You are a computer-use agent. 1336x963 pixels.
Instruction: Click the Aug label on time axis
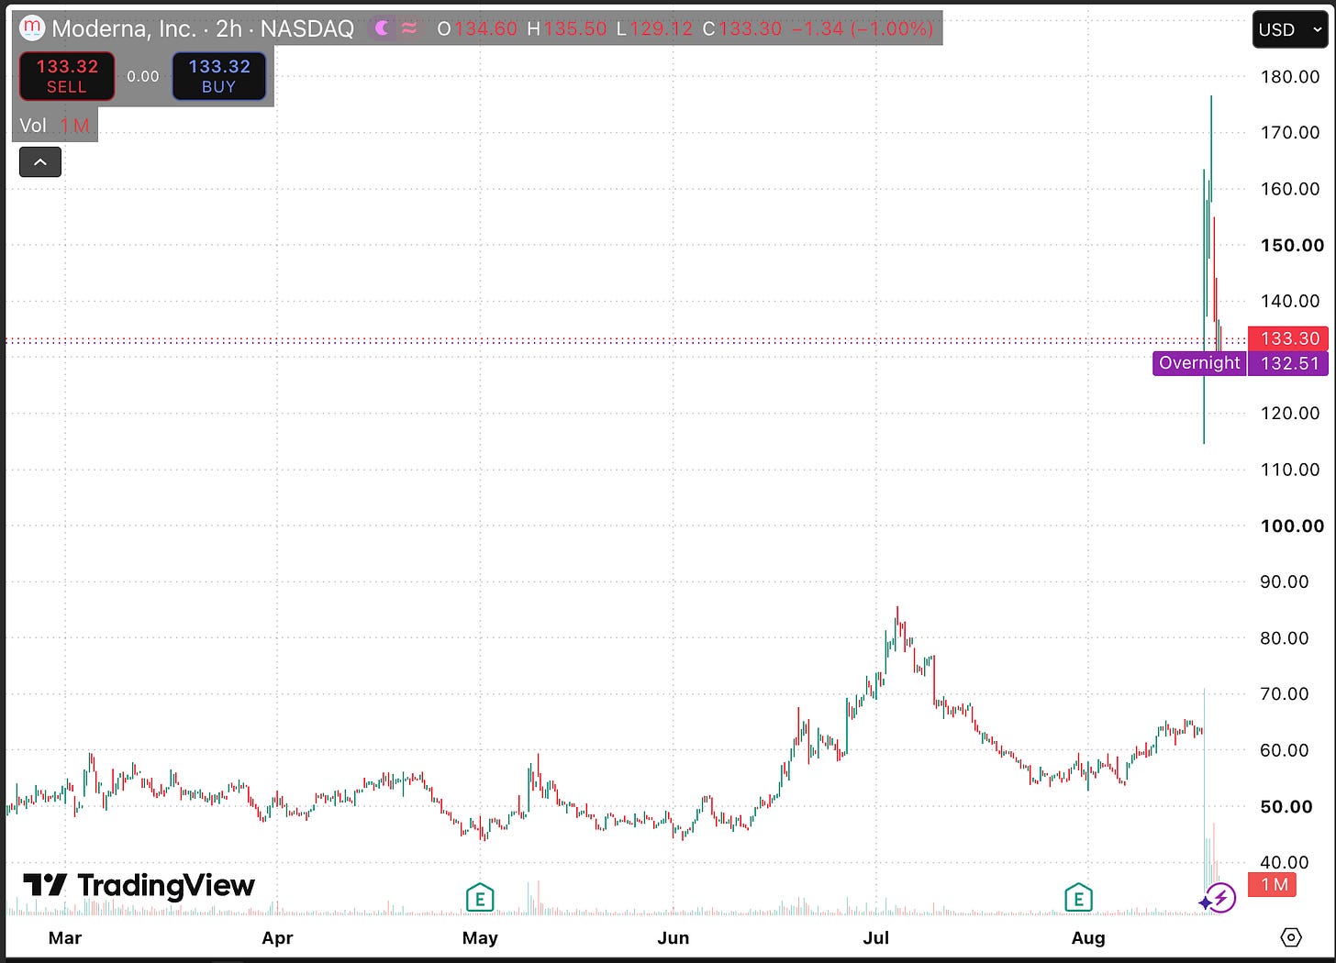pyautogui.click(x=1088, y=937)
